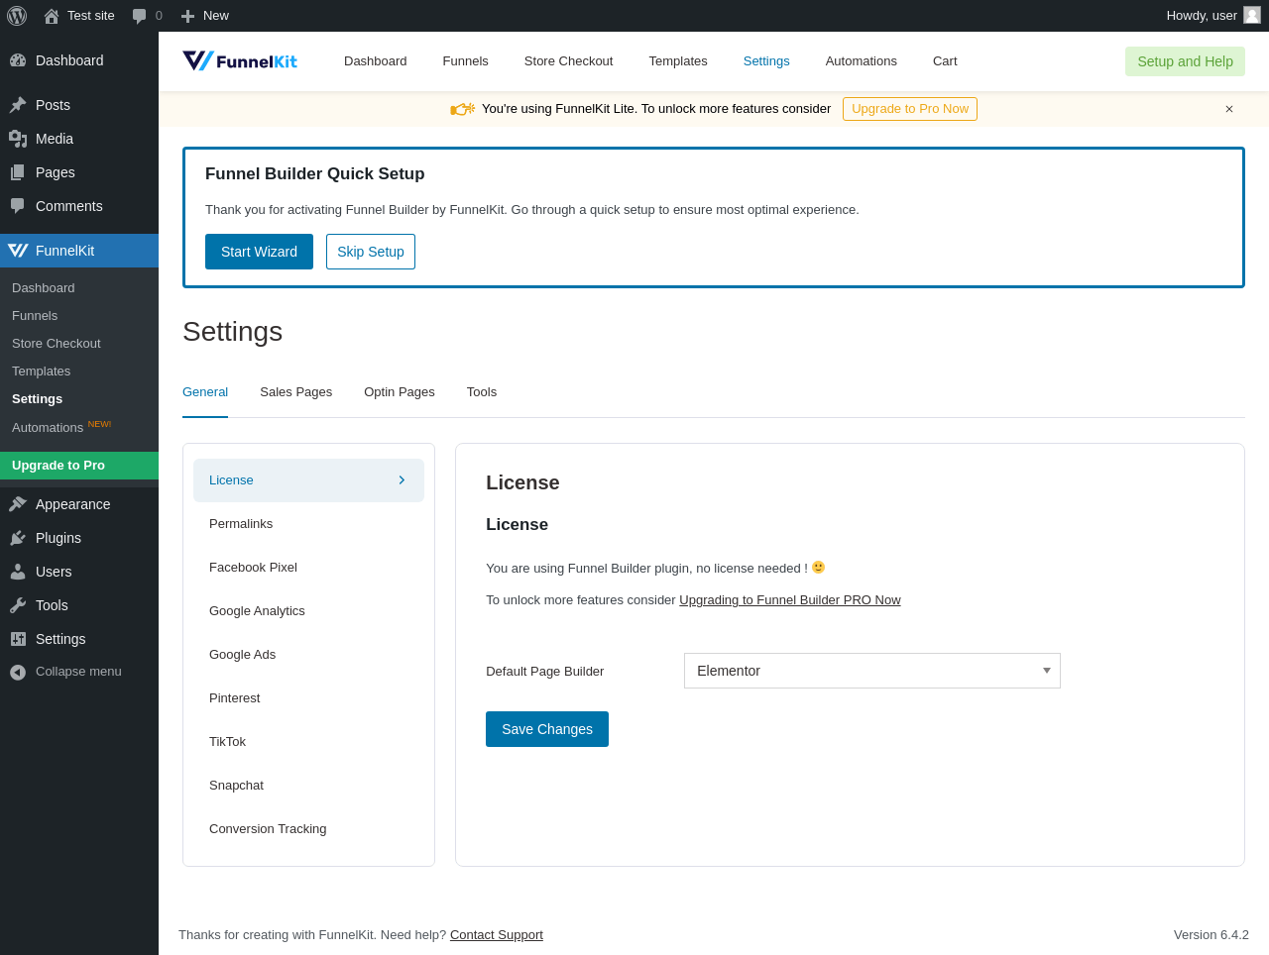Viewport: 1269px width, 955px height.
Task: Click the Collapse menu arrow icon
Action: click(x=18, y=672)
